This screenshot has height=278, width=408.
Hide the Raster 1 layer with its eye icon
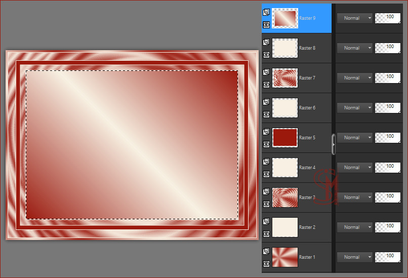[x=266, y=263]
